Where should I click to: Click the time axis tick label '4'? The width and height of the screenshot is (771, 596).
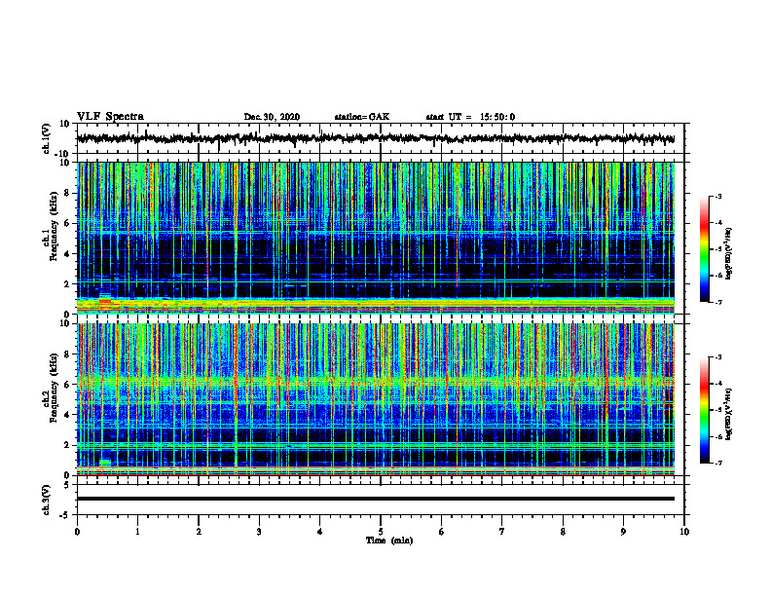(x=320, y=532)
